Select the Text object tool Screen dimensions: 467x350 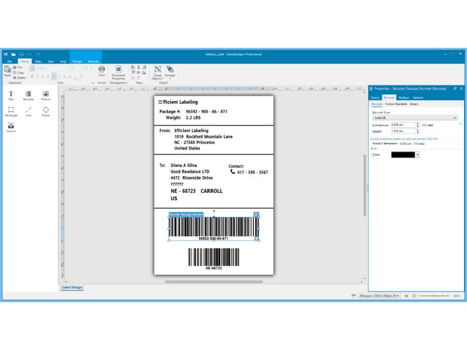11,96
